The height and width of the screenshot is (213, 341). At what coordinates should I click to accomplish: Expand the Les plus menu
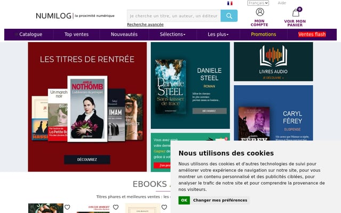coord(218,34)
